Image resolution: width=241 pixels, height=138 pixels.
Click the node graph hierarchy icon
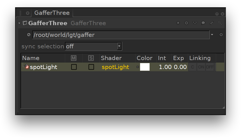coord(195,23)
